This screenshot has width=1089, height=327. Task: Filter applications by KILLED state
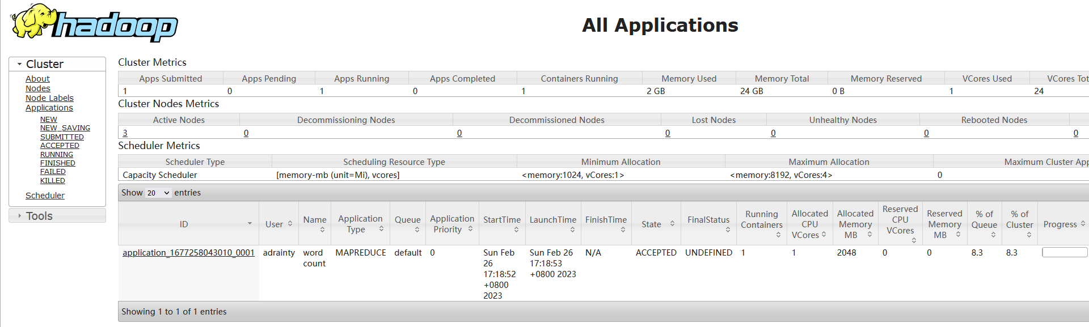point(53,181)
